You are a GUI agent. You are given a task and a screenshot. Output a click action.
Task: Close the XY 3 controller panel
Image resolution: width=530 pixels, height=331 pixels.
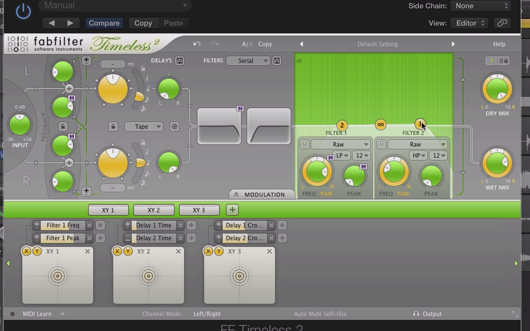[x=269, y=251]
